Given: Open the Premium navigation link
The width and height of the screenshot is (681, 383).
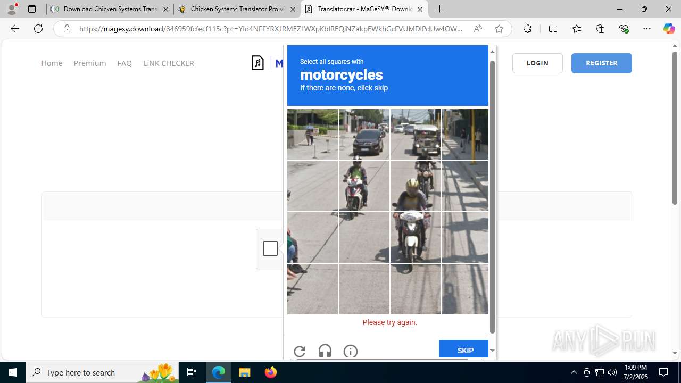Looking at the screenshot, I should (x=90, y=63).
